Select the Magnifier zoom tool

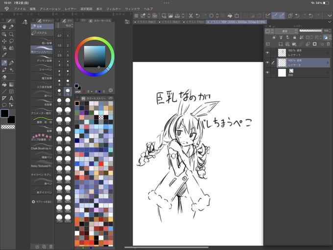click(11, 34)
